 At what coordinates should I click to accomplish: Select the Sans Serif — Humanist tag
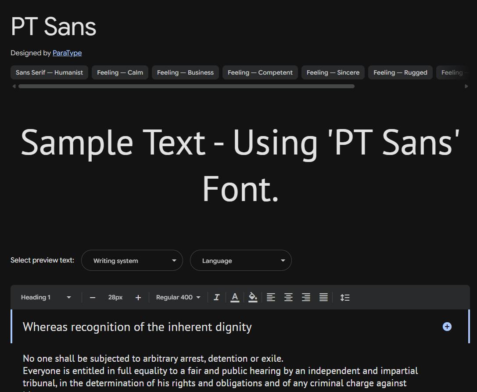49,72
